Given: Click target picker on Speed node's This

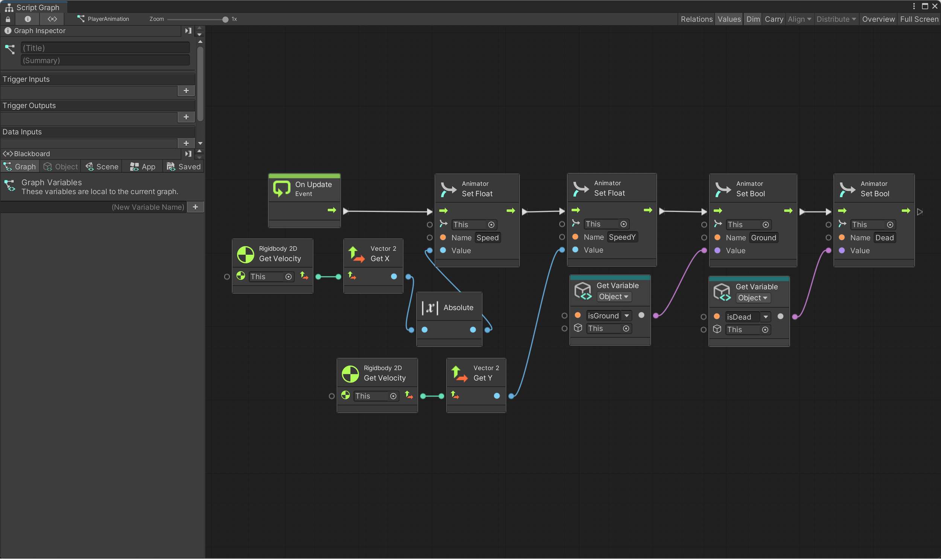Looking at the screenshot, I should click(491, 225).
